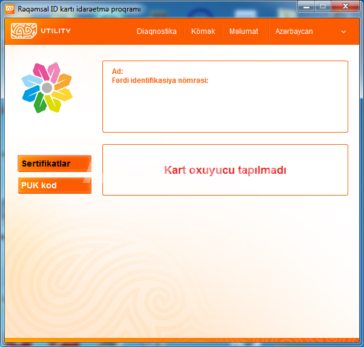Click the disabled maximize window button
This screenshot has height=347, width=364.
[x=323, y=6]
